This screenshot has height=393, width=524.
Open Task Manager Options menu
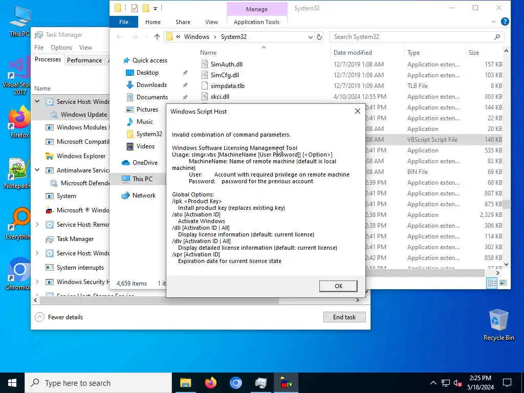61,48
